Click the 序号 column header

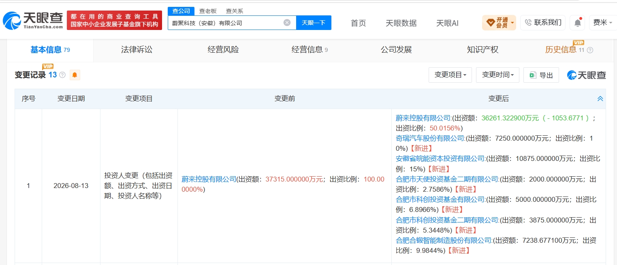[x=28, y=98]
